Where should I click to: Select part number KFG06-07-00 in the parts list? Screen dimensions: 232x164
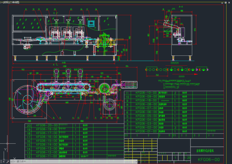point(146,108)
